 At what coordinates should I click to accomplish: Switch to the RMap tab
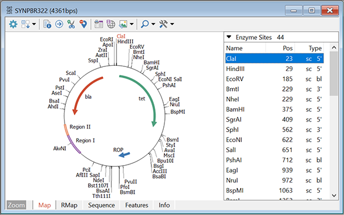tap(69, 205)
